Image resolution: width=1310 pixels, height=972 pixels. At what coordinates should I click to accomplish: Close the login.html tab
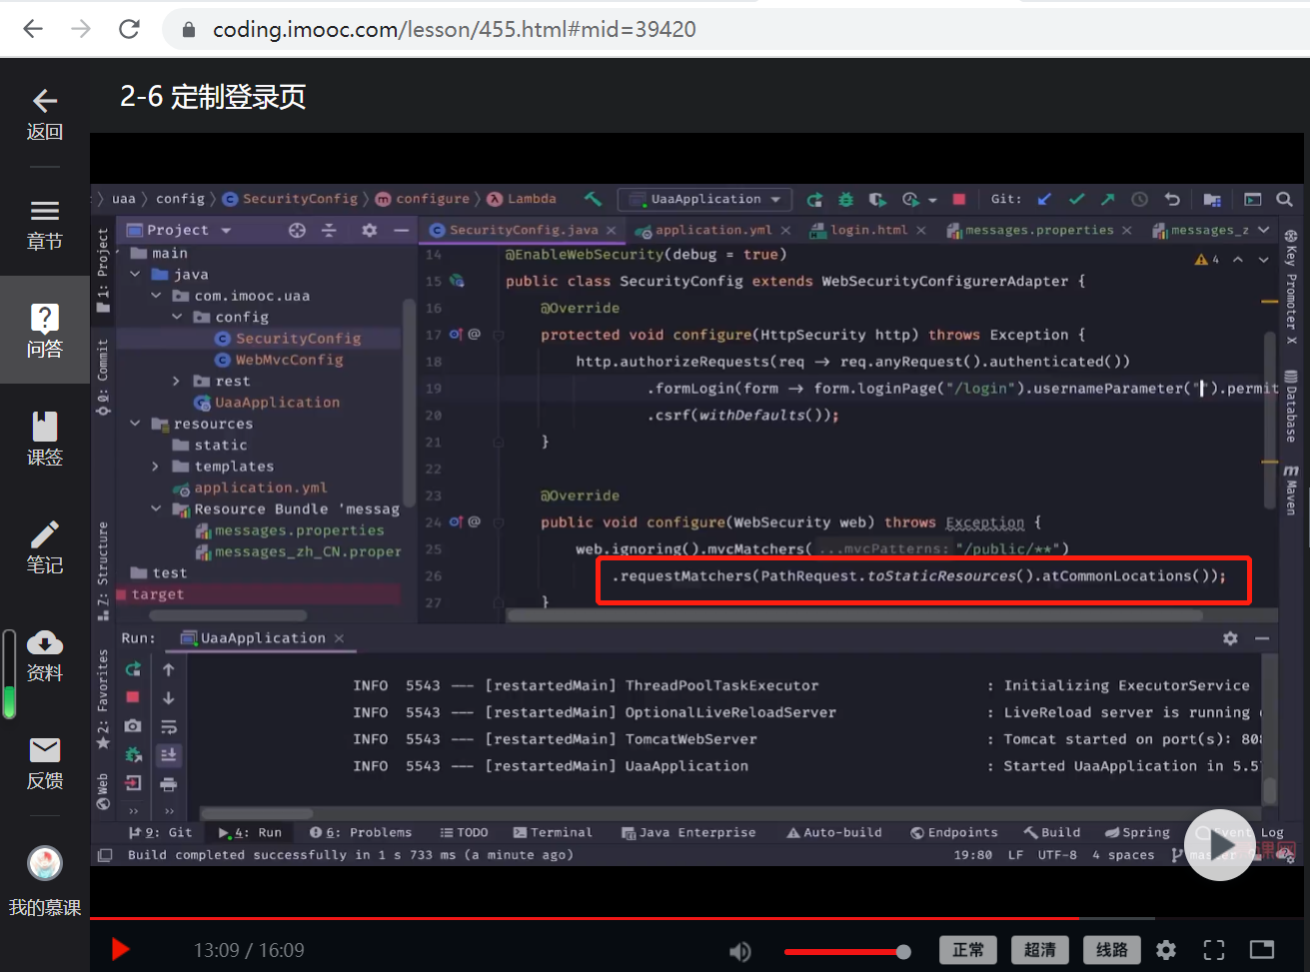tap(920, 231)
